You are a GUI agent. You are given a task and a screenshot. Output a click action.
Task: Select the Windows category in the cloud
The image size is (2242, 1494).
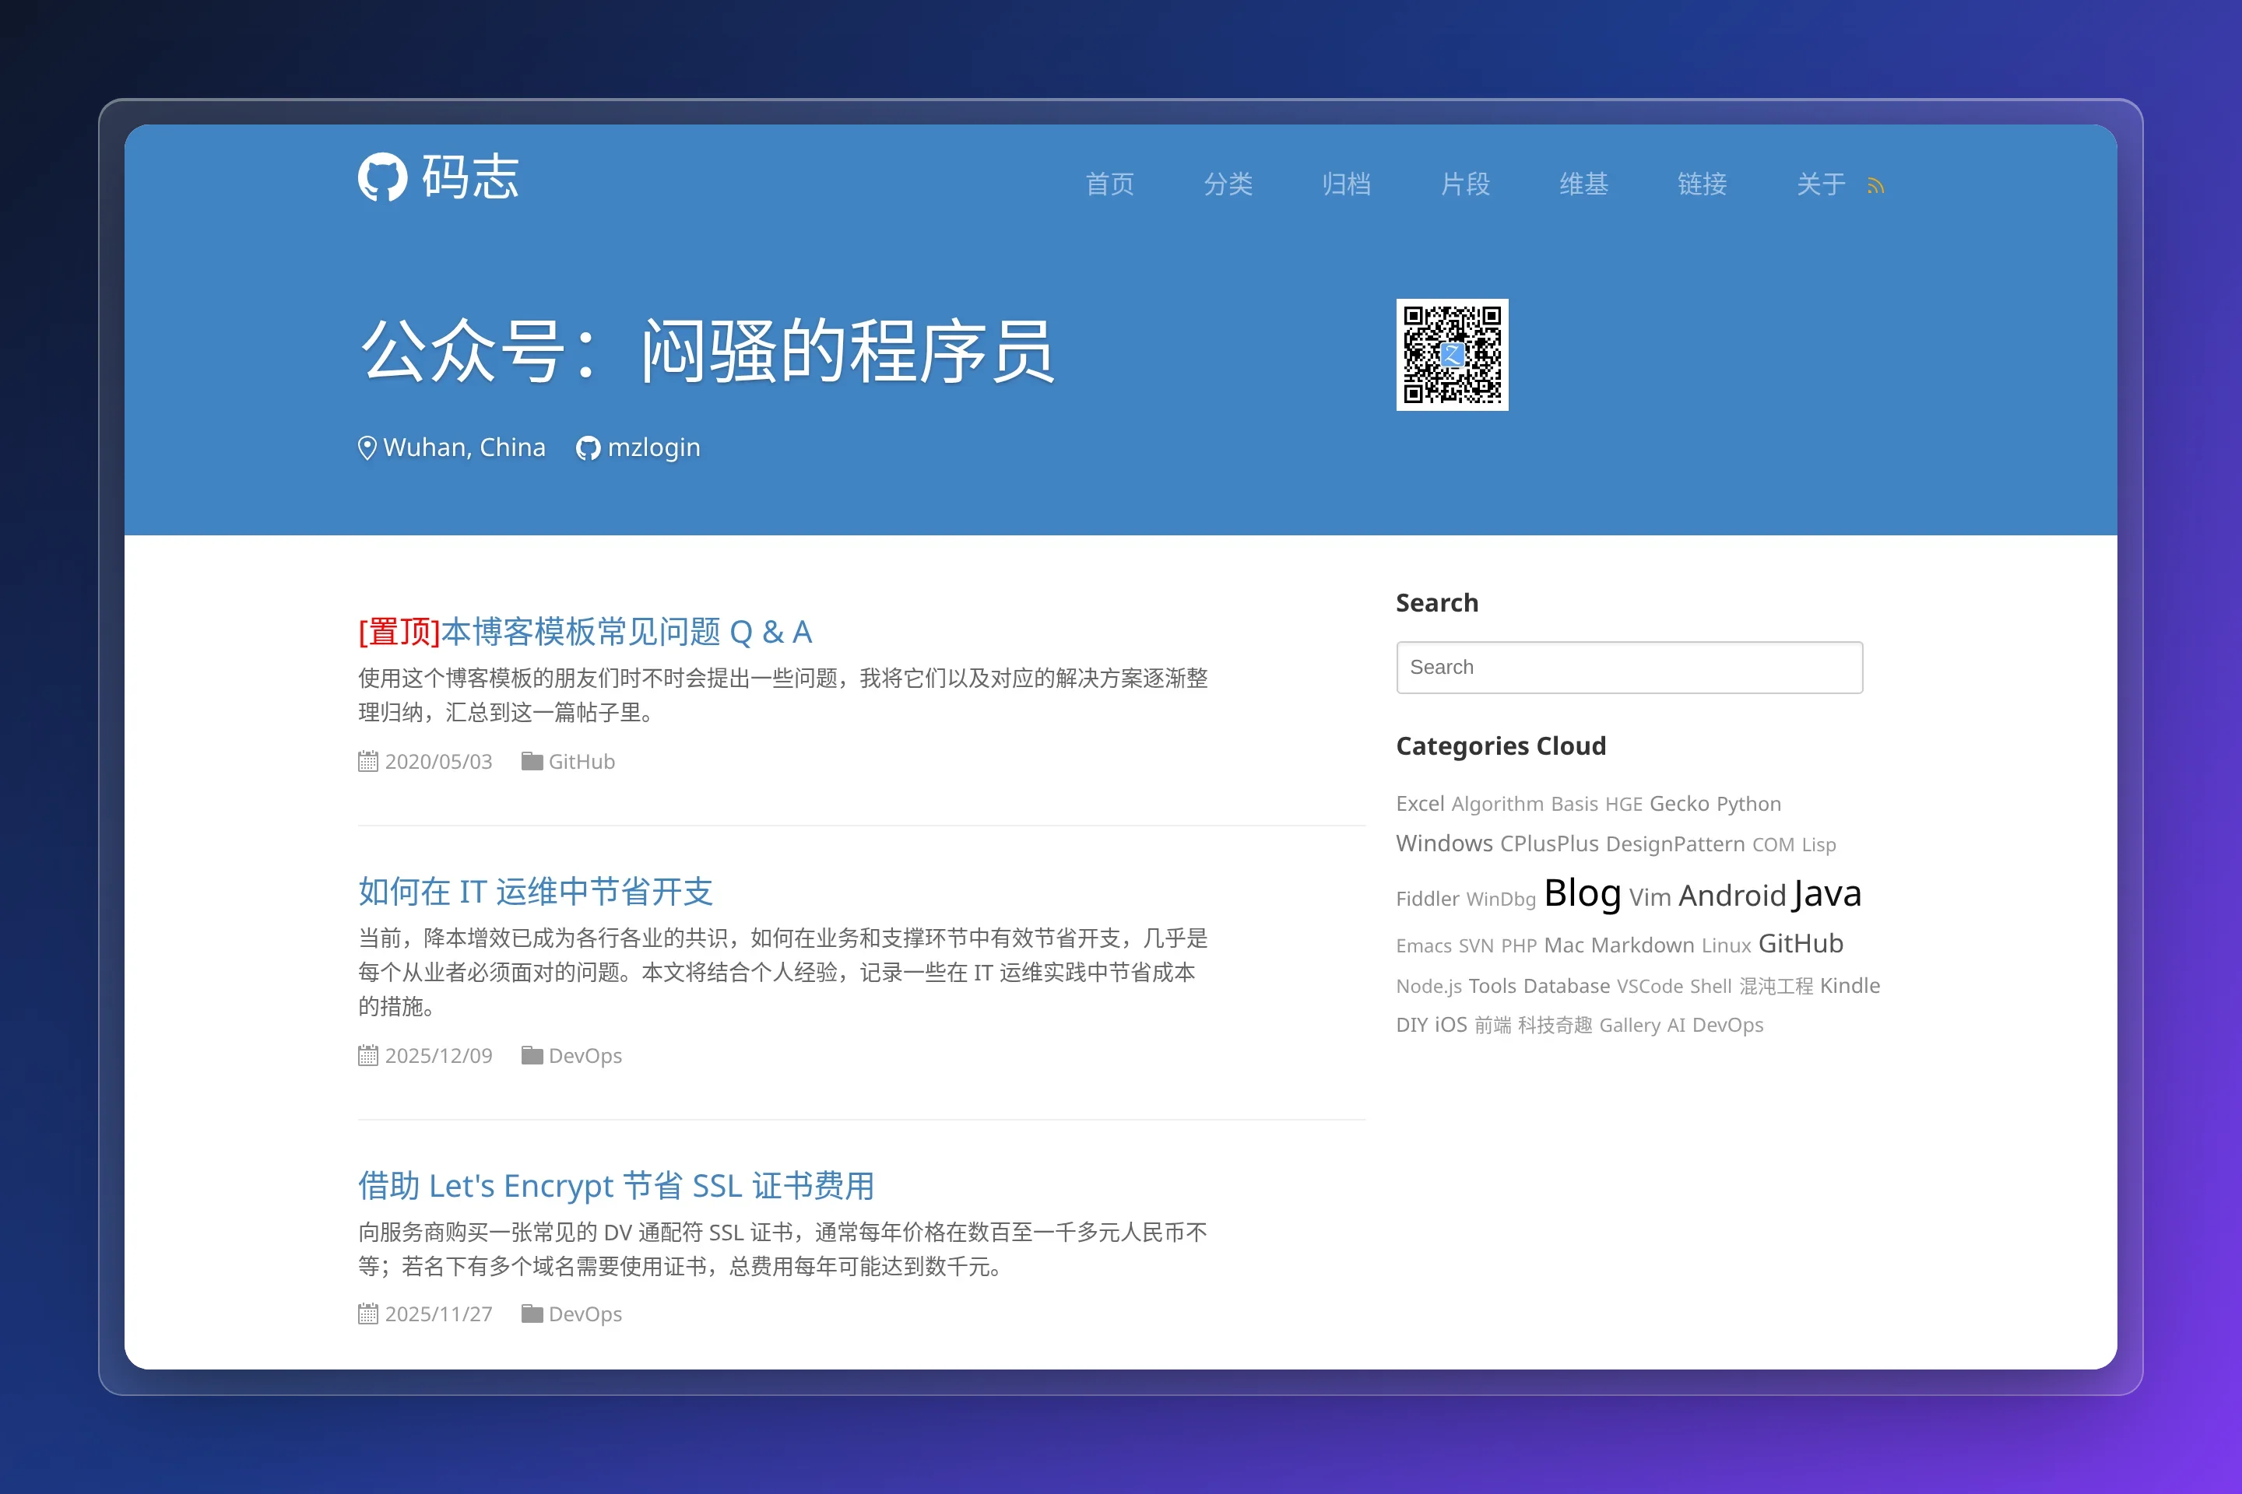point(1444,843)
